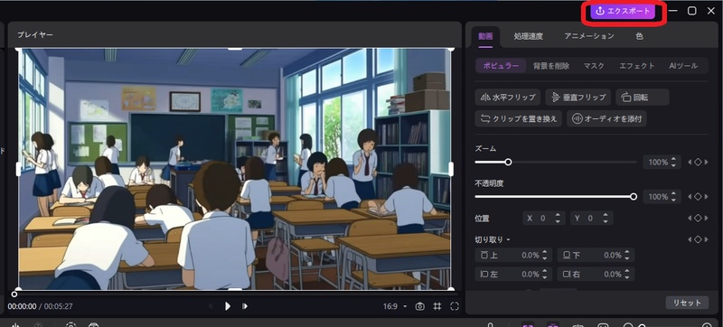723x327 pixels.
Task: Open the 16:9 aspect ratio dropdown
Action: pyautogui.click(x=395, y=306)
